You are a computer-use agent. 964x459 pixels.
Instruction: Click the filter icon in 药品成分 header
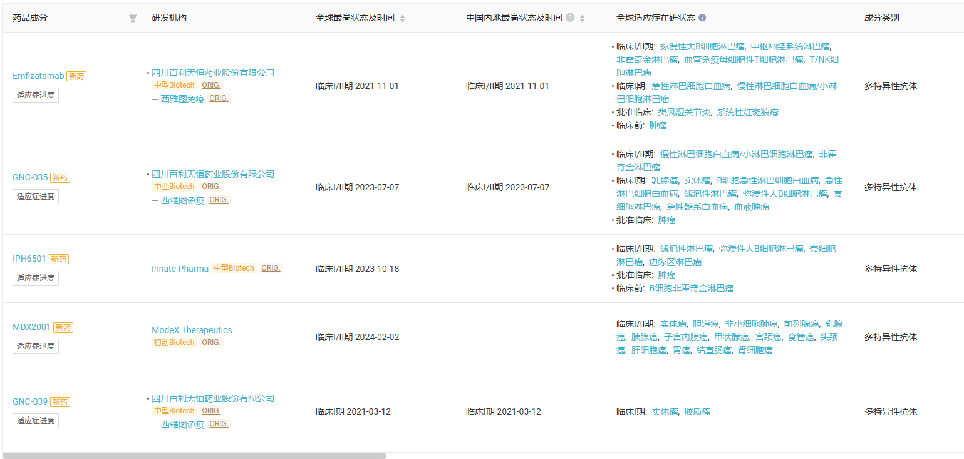[133, 18]
